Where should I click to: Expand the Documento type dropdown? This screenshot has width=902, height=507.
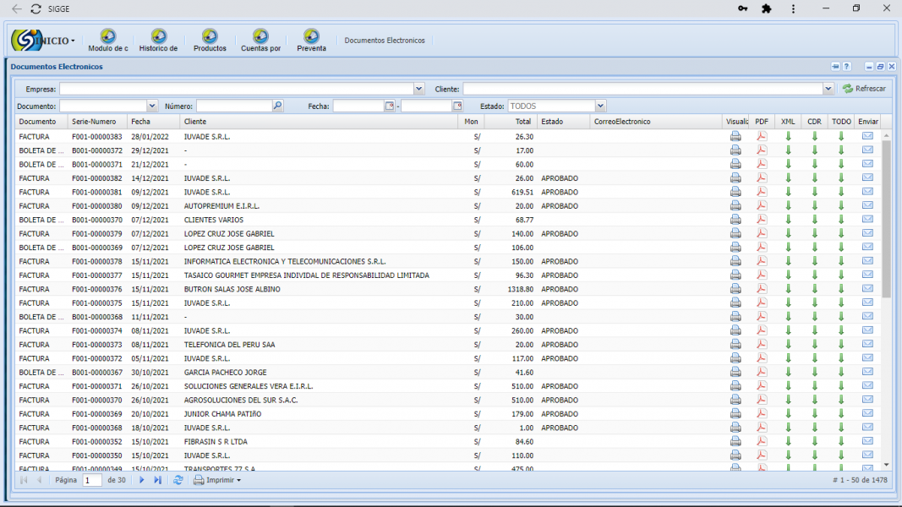(152, 106)
